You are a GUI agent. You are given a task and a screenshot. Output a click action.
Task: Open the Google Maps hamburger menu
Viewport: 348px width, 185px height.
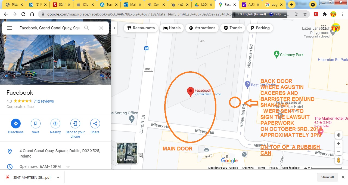[x=10, y=28]
